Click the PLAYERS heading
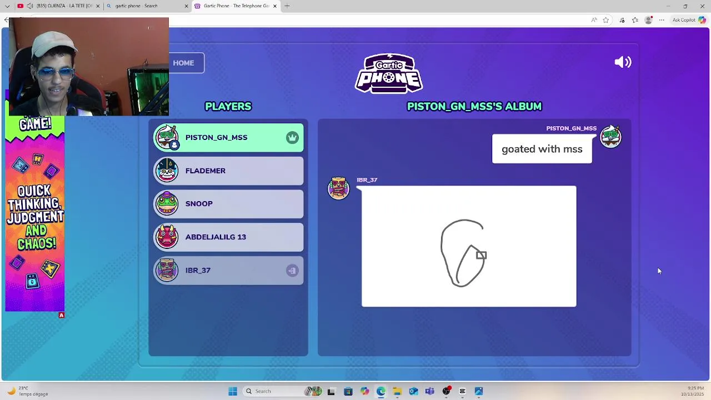This screenshot has height=400, width=711. click(x=228, y=106)
